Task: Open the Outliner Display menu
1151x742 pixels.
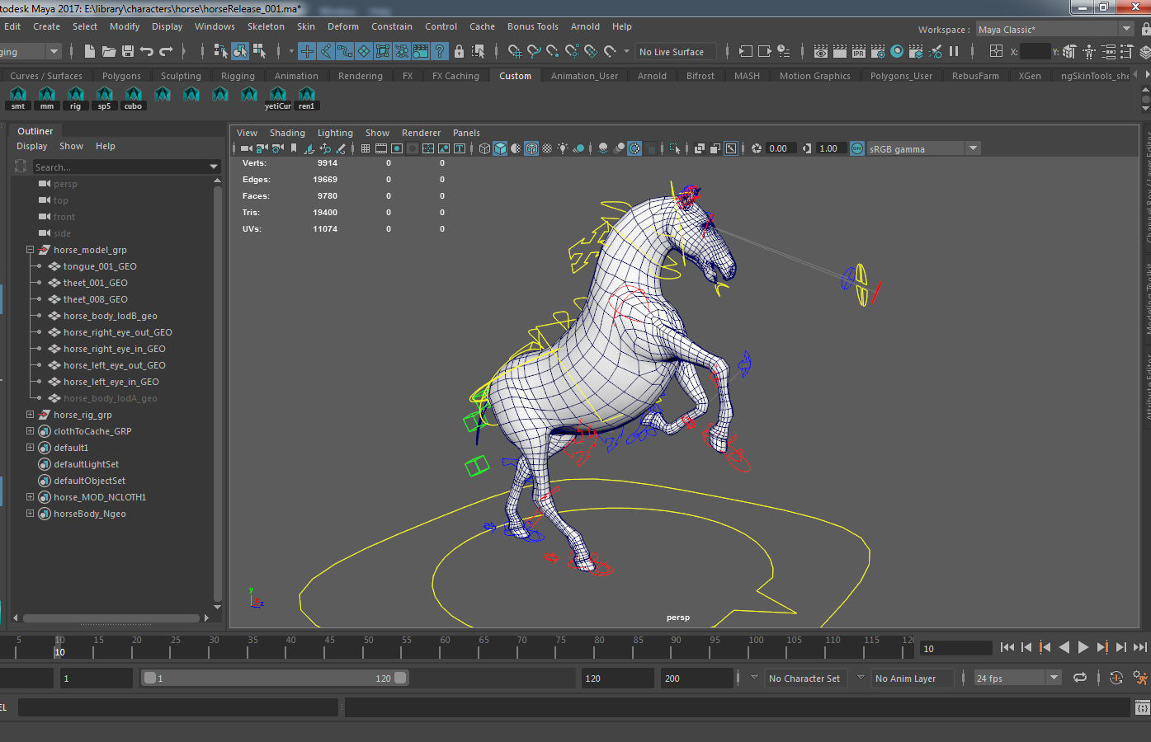Action: [x=32, y=146]
